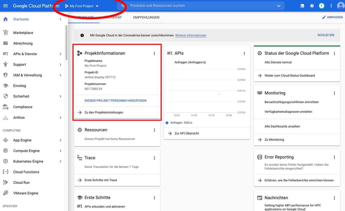Open the help question mark icon
The width and height of the screenshot is (345, 211).
point(312,6)
